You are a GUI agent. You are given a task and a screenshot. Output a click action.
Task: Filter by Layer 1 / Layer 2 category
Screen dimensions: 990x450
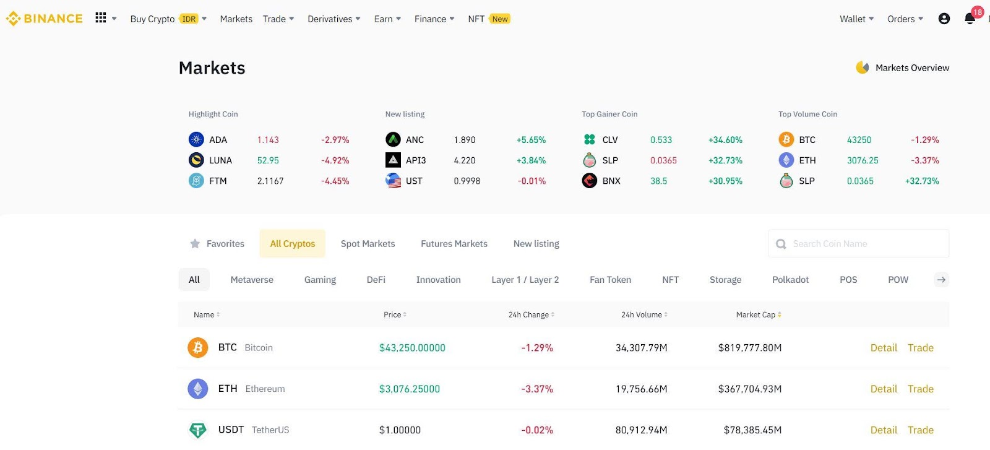(x=525, y=280)
